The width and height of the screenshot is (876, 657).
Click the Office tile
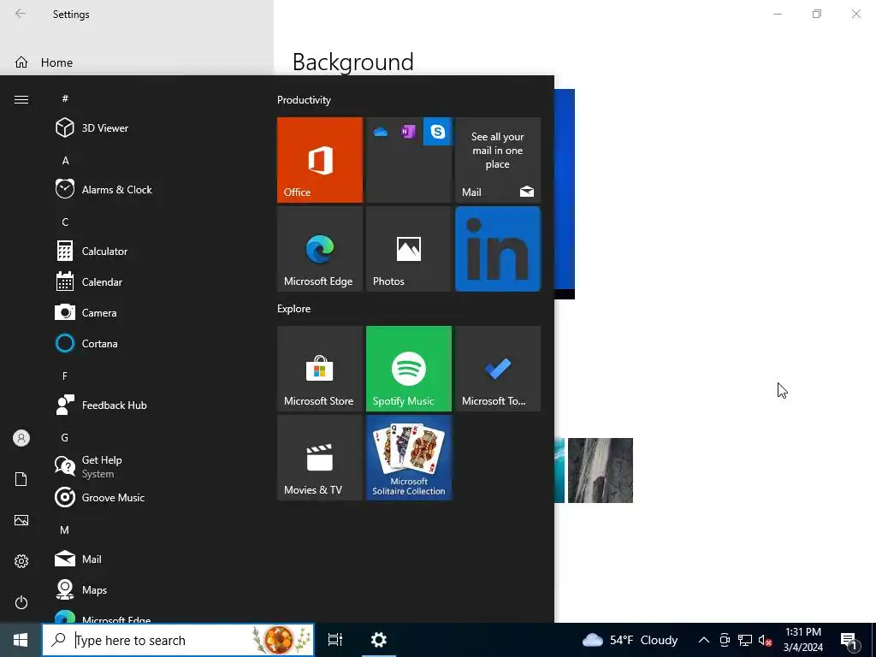click(x=320, y=160)
